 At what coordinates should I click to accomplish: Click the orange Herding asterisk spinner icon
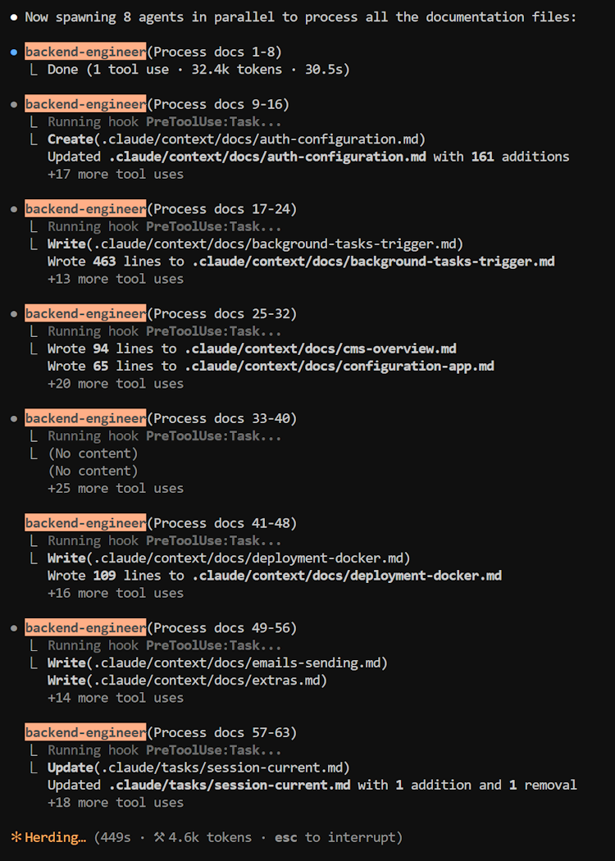(x=16, y=837)
